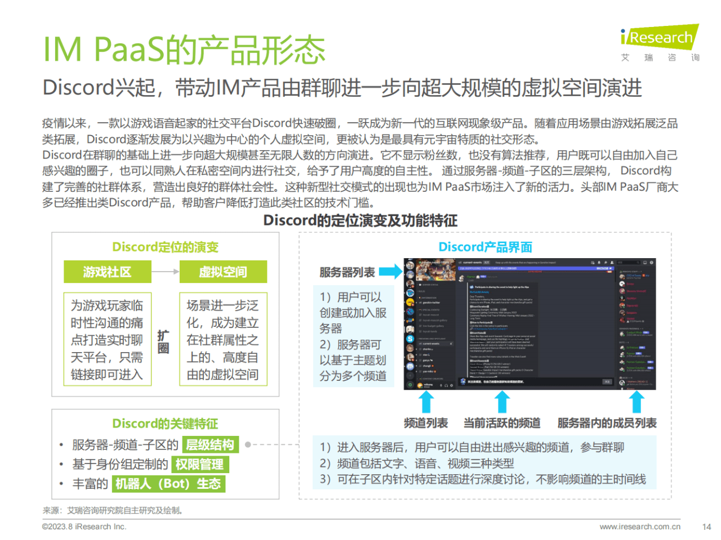This screenshot has width=721, height=540.
Task: Click the green 虚拟空间 box
Action: click(223, 272)
